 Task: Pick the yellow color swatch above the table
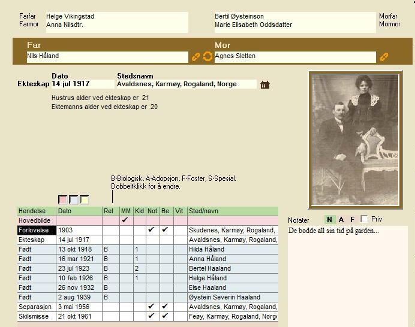point(84,199)
